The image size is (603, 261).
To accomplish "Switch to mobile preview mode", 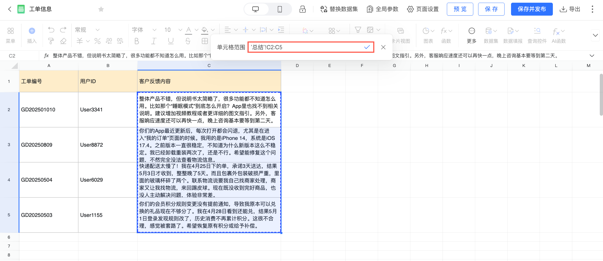I will (280, 9).
